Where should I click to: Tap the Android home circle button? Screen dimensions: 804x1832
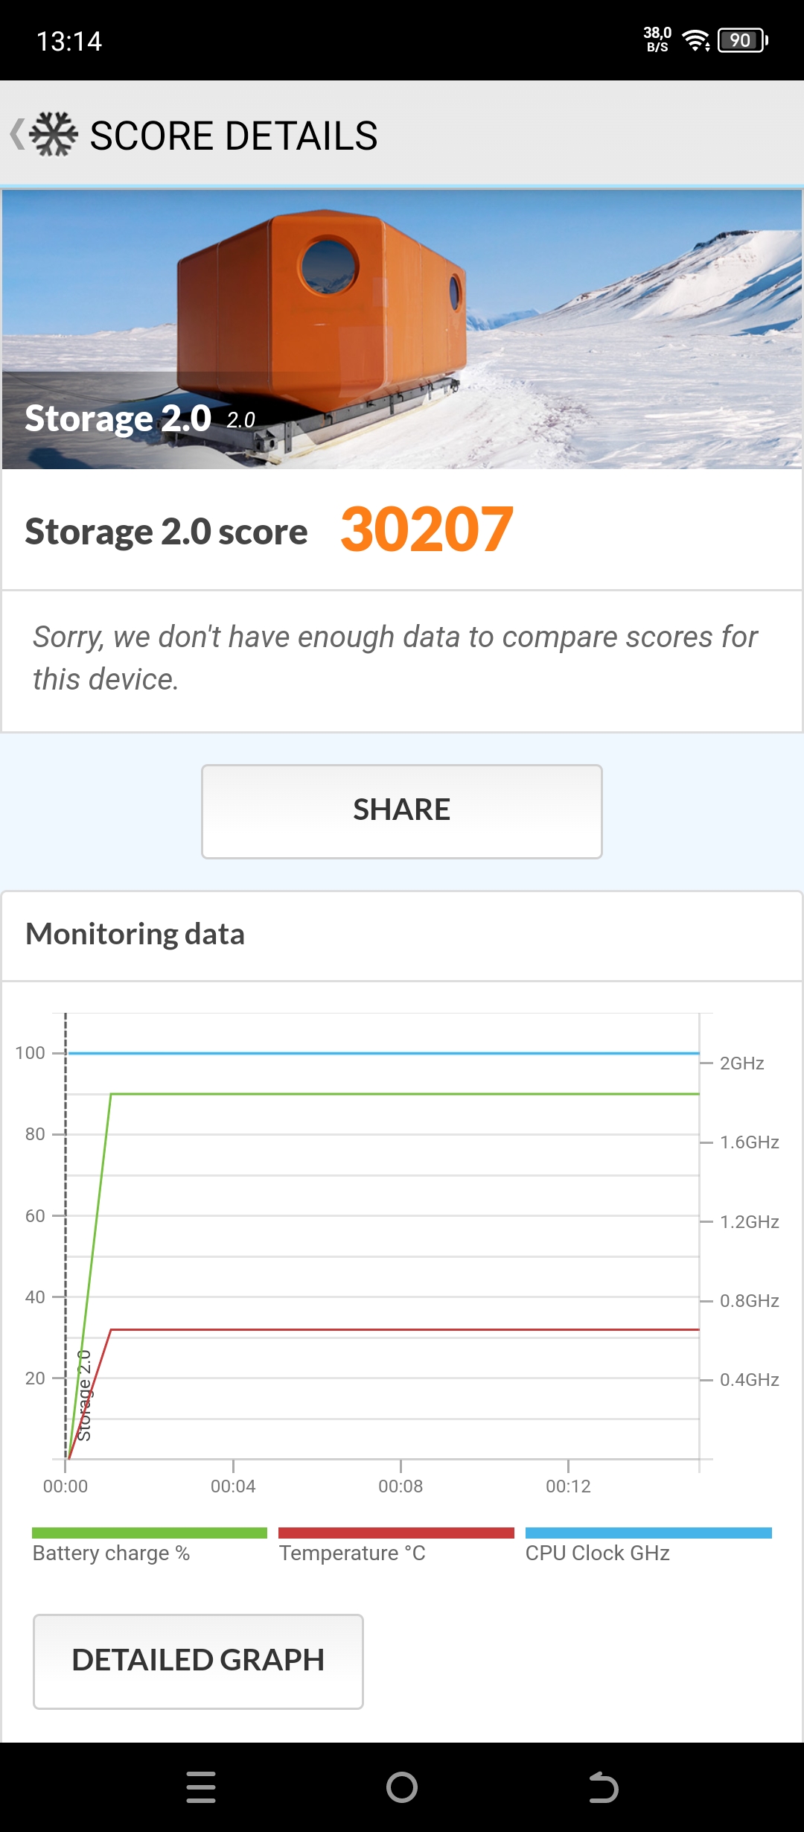point(402,1787)
